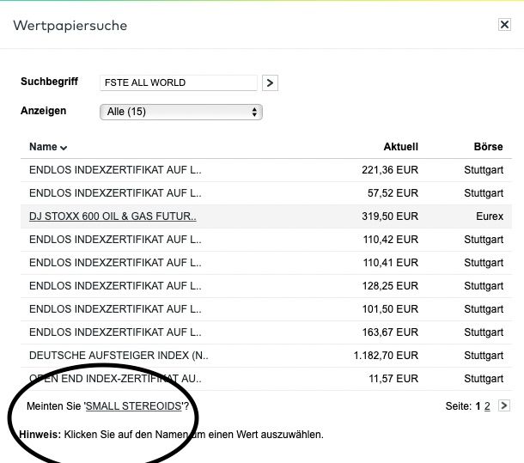This screenshot has width=524, height=463.
Task: Click the Aktuell column header
Action: coord(400,147)
